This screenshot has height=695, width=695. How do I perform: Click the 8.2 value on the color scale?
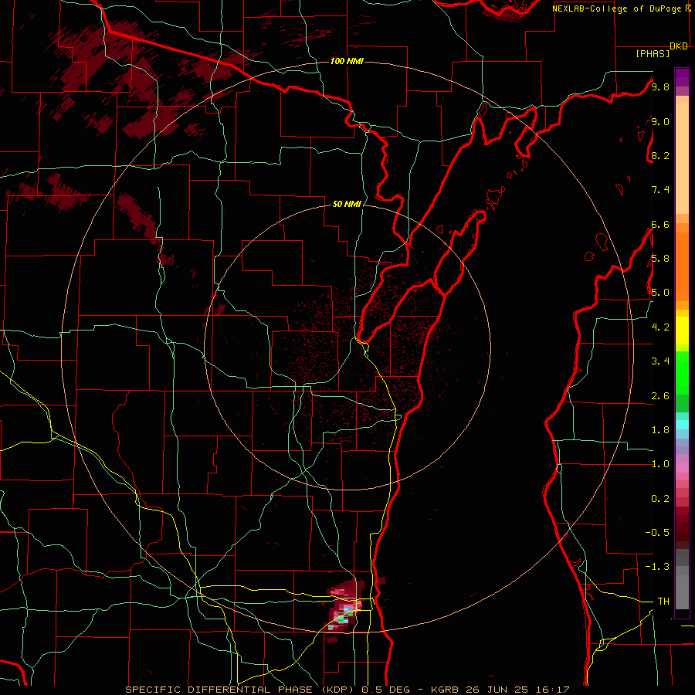[660, 155]
